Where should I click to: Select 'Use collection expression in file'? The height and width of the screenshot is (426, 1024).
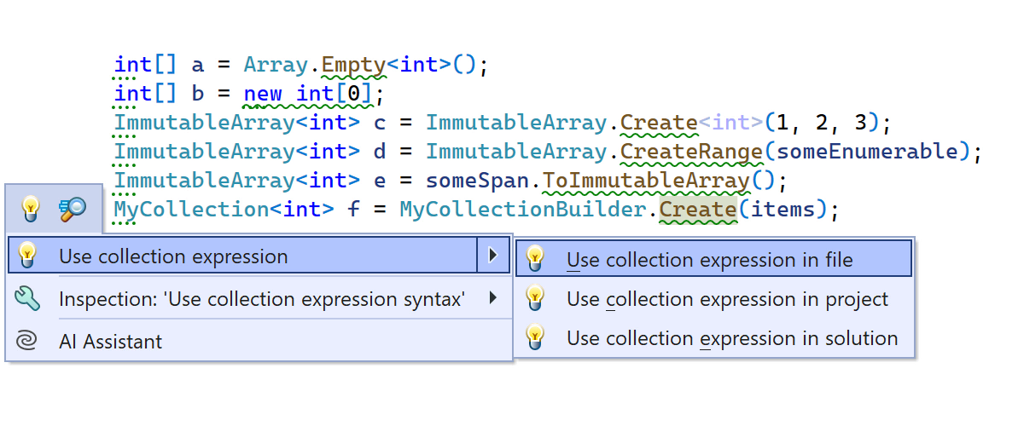[x=709, y=260]
